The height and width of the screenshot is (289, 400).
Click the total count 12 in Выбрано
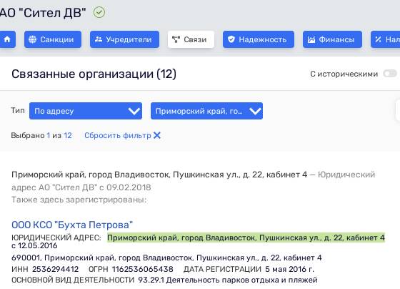(x=68, y=135)
